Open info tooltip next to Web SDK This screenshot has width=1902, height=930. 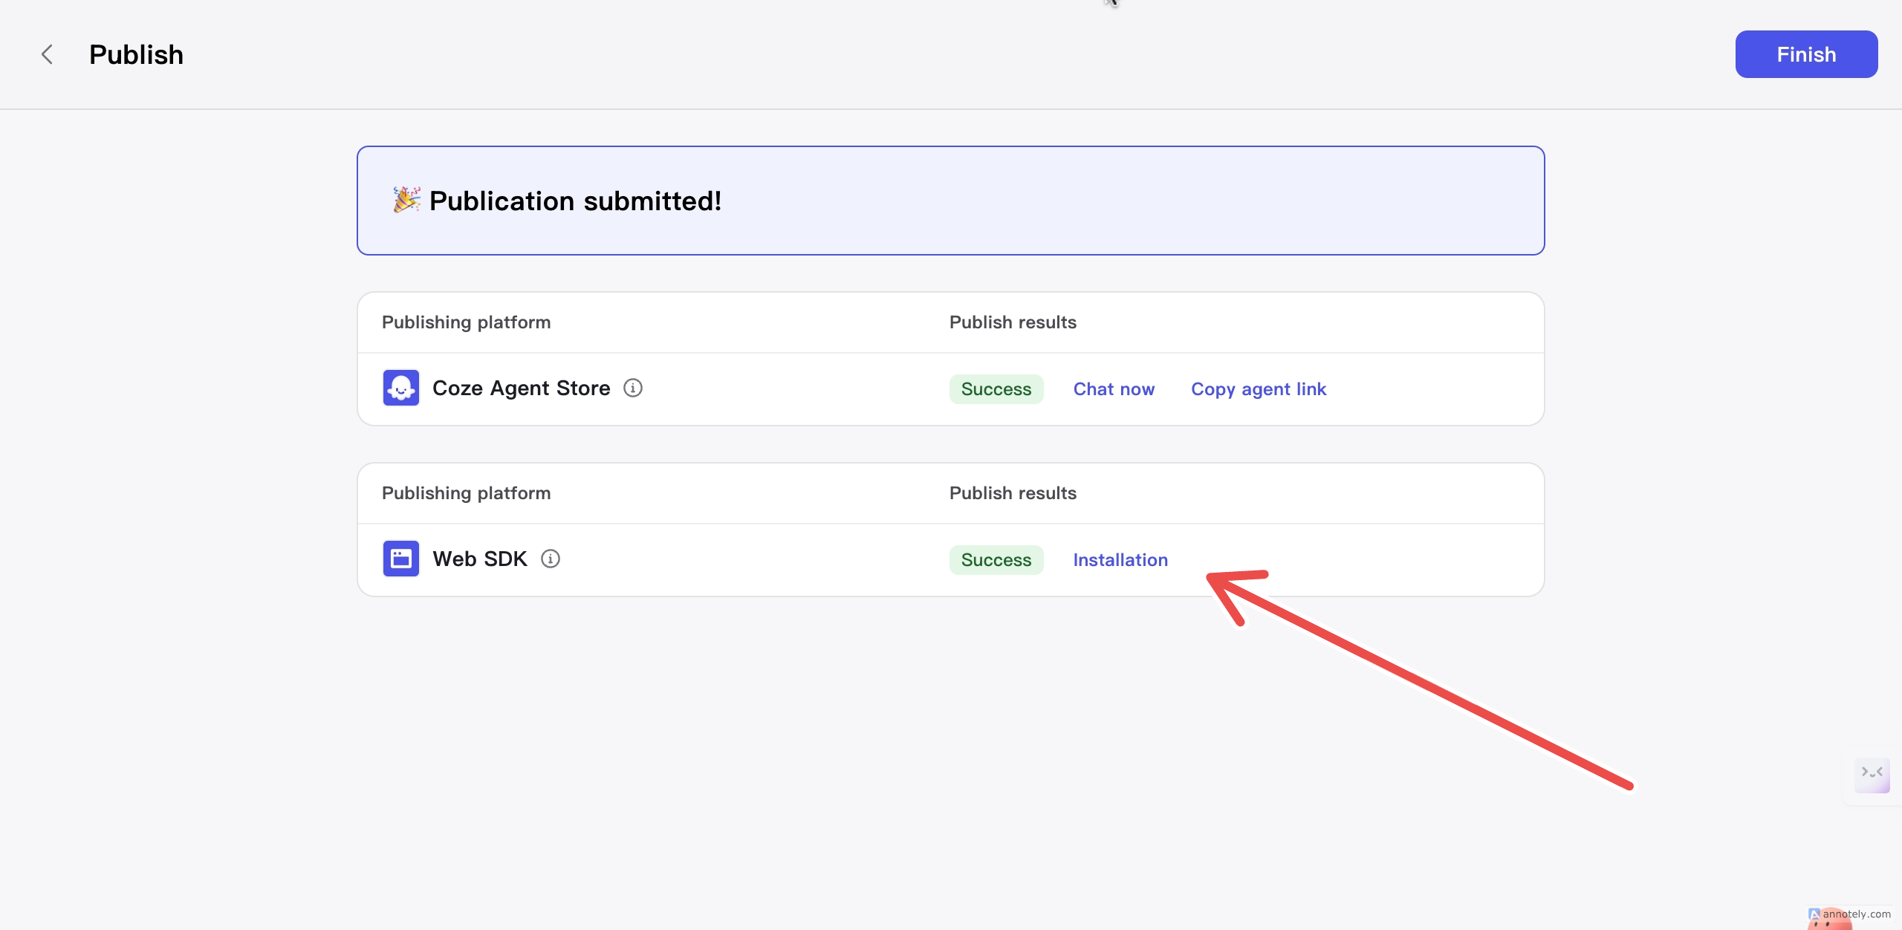coord(551,559)
